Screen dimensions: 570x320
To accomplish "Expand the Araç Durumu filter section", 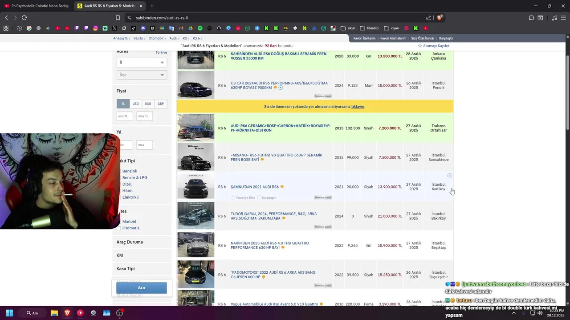I will (142, 242).
